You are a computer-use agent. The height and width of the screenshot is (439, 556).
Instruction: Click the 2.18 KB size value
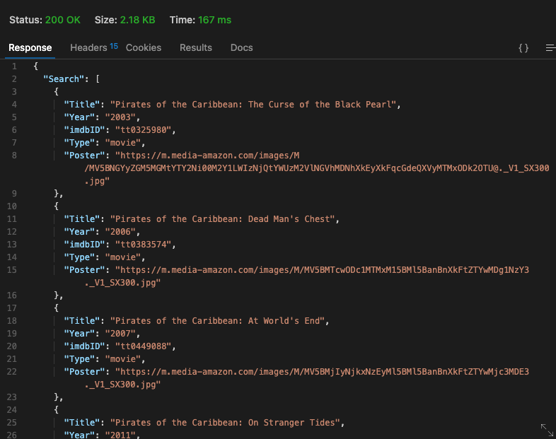tap(137, 21)
